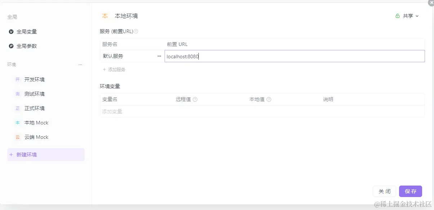Click the help icon next to 本地值
Viewport: 434px width, 210px height.
[x=269, y=100]
